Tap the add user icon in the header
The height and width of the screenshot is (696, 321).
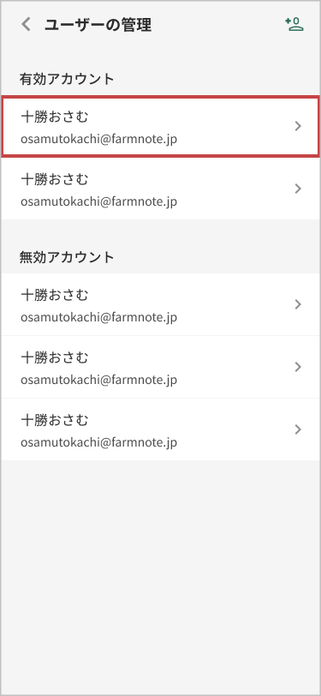(x=294, y=24)
